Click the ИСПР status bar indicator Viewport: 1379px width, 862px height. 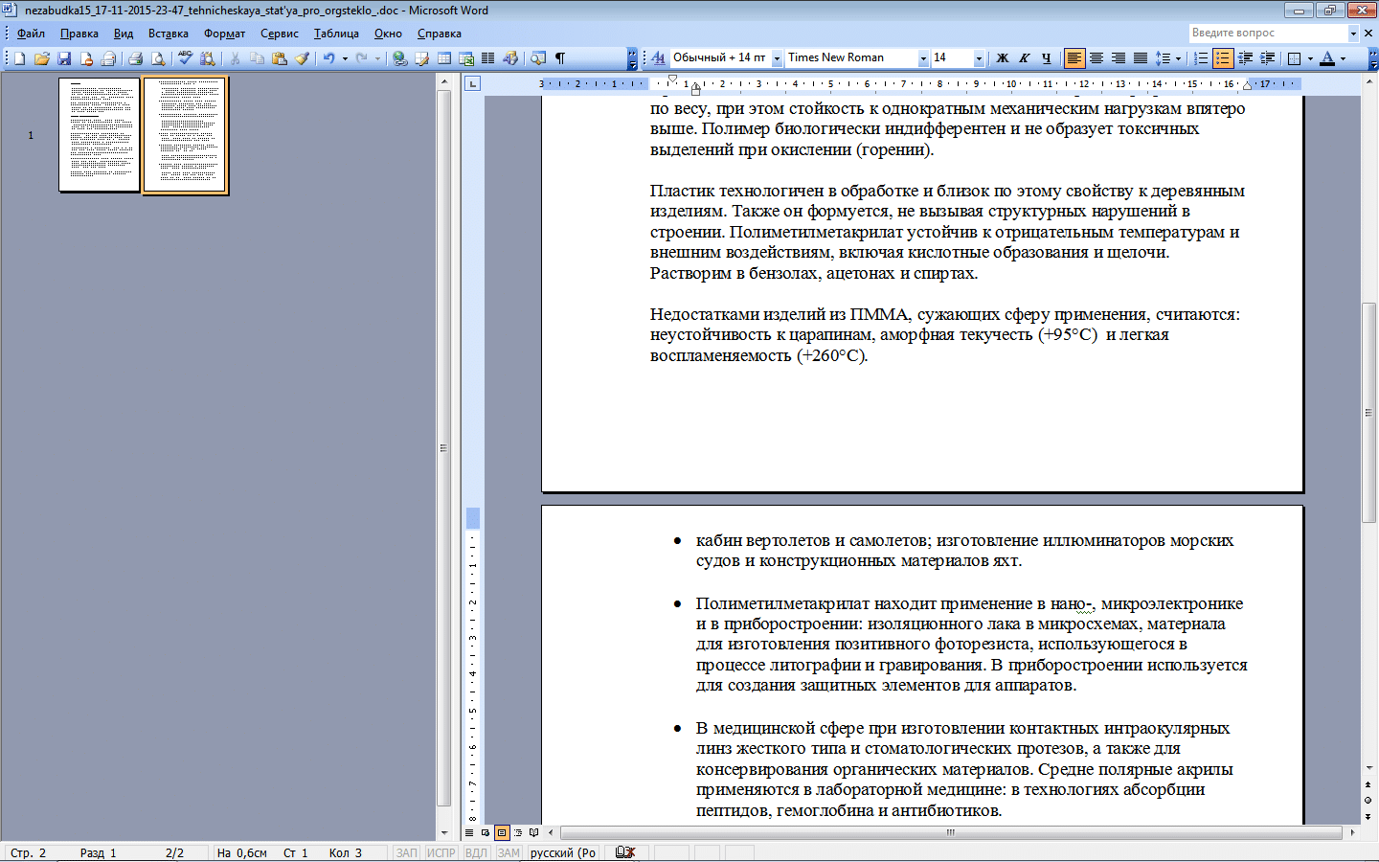coord(441,852)
